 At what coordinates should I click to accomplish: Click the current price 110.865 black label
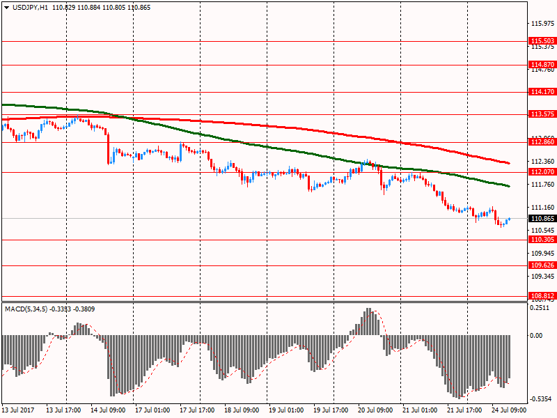click(542, 219)
